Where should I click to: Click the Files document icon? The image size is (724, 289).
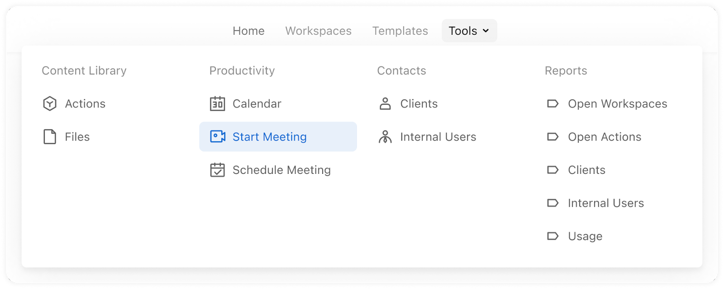[x=49, y=136]
